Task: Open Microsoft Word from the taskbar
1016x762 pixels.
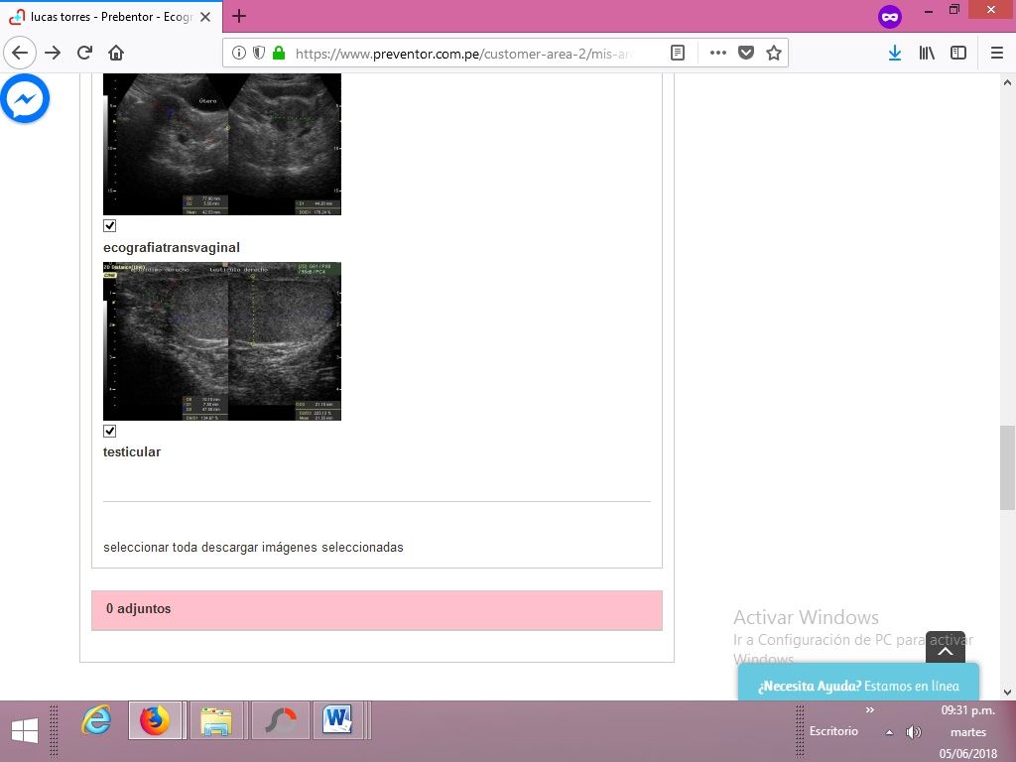Action: click(x=337, y=720)
